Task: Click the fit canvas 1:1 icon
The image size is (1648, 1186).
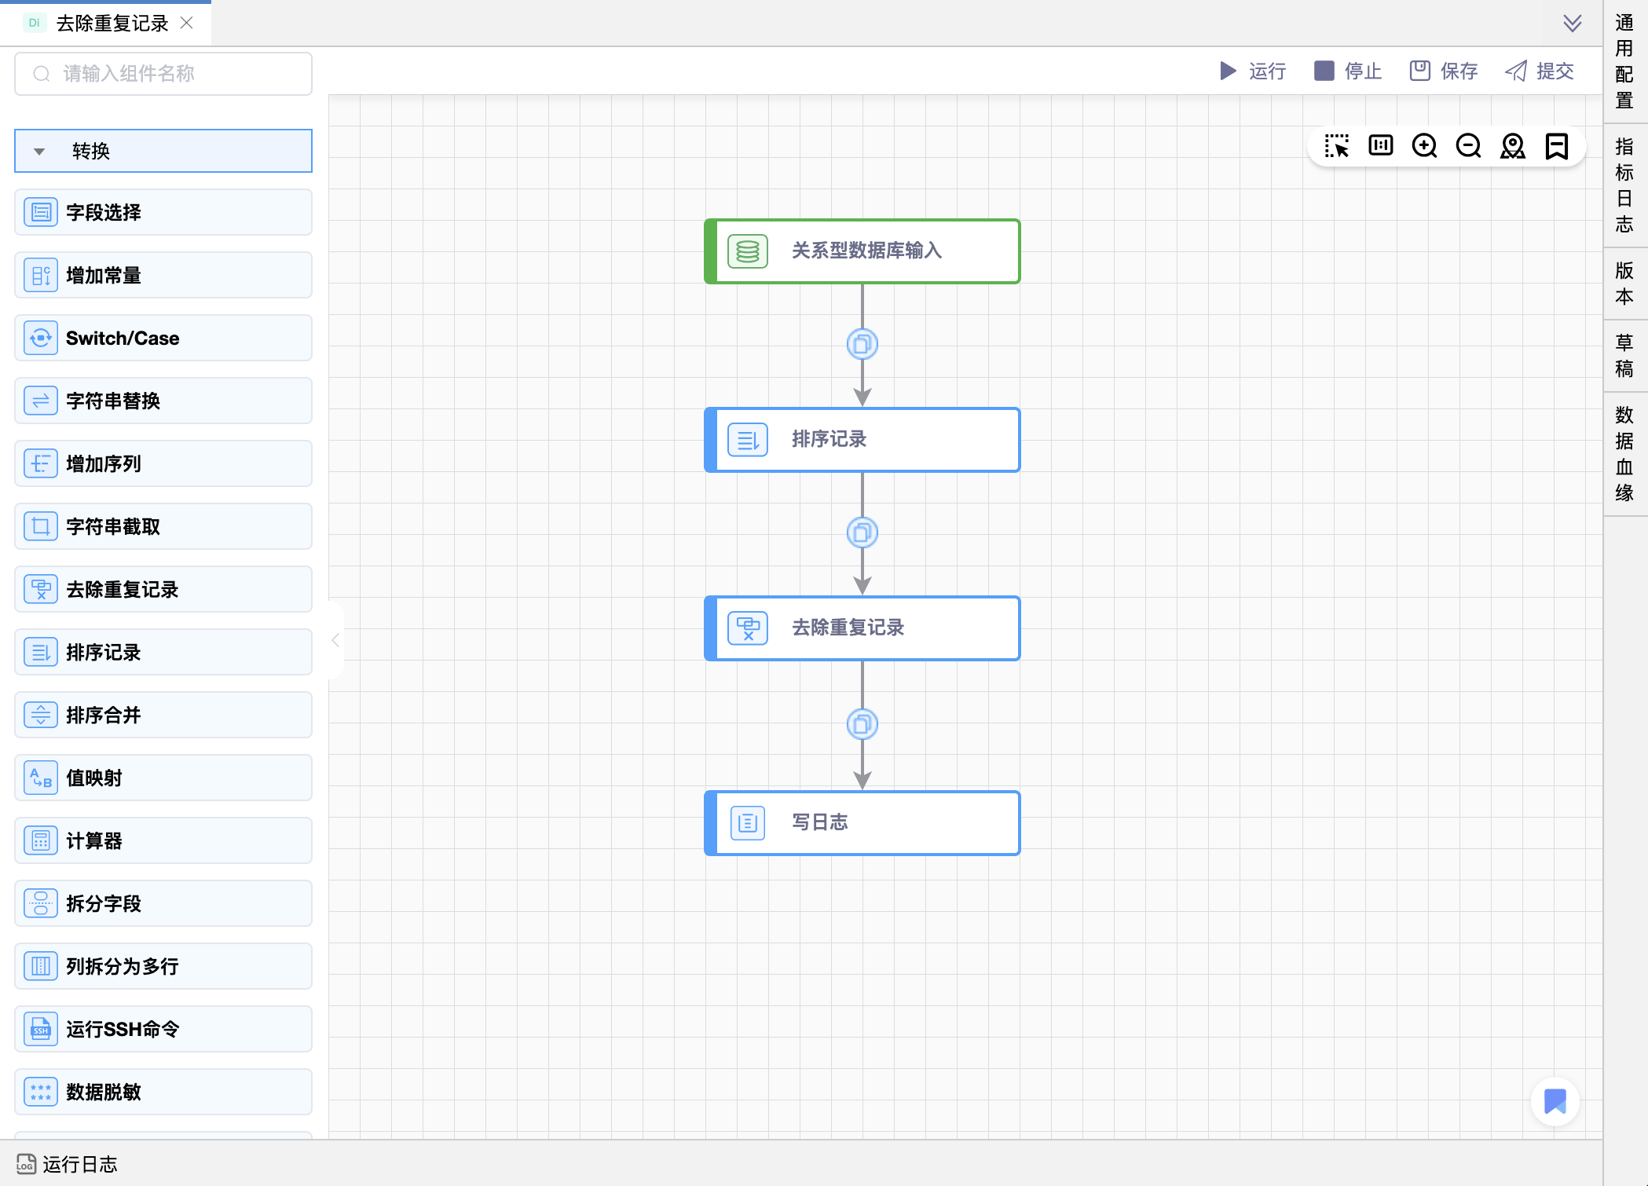Action: point(1380,146)
